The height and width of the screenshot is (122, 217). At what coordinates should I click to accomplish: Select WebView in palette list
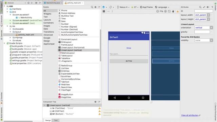[65, 84]
